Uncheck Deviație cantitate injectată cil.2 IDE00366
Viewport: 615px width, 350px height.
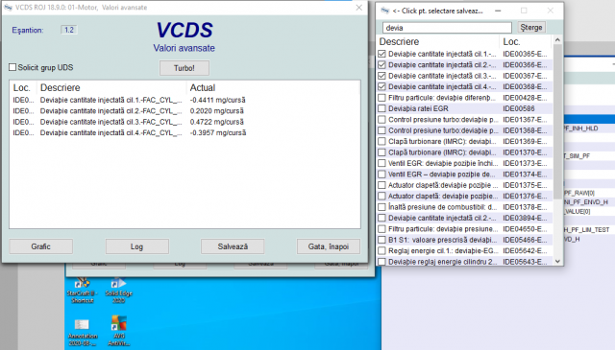[381, 64]
